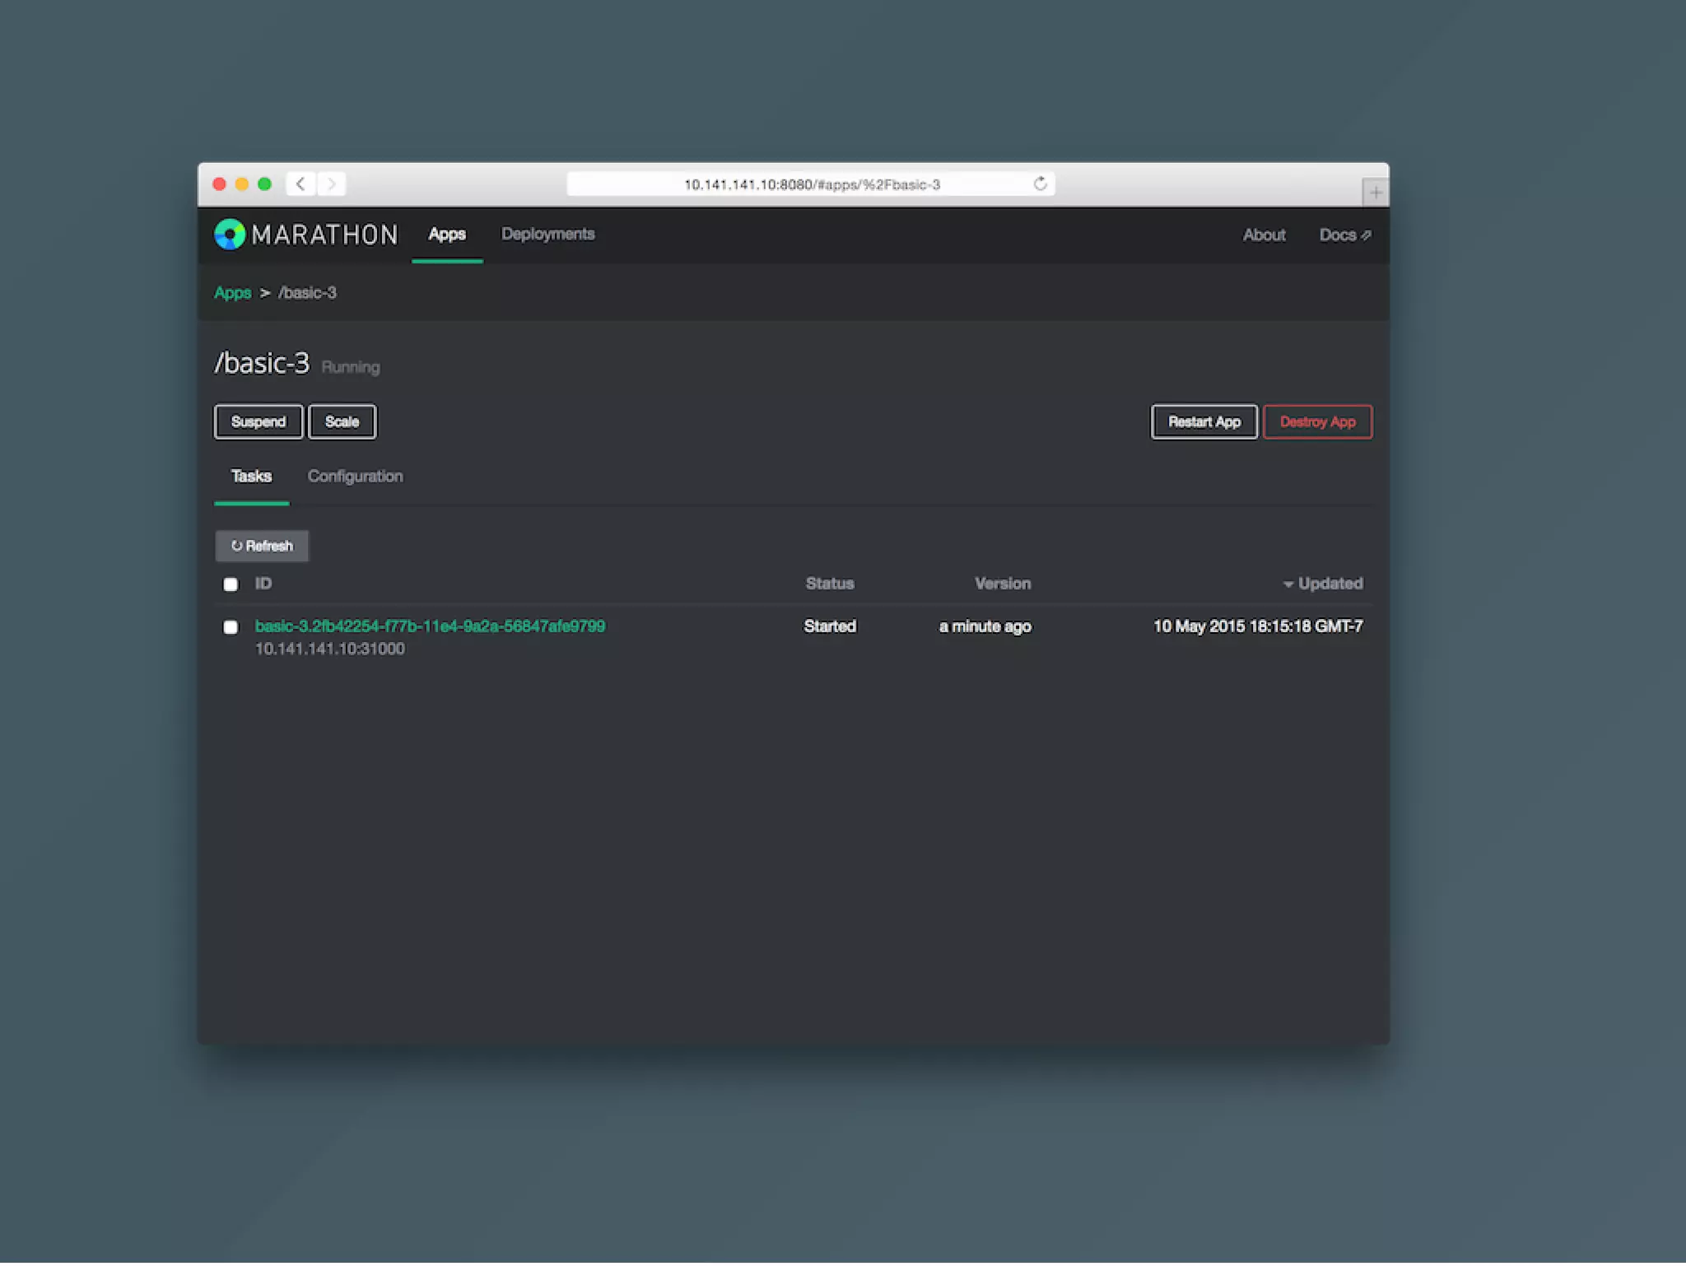This screenshot has width=1686, height=1266.
Task: Sort tasks by Status column
Action: [830, 584]
